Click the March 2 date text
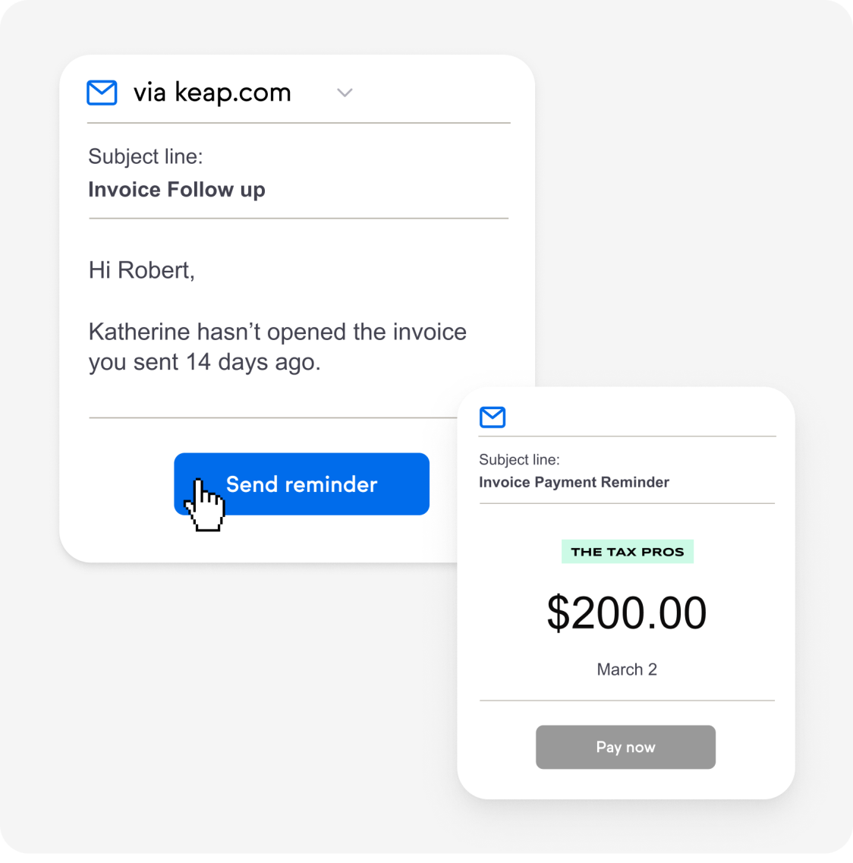This screenshot has width=853, height=863. point(627,669)
